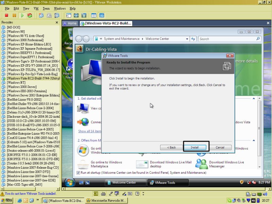The height and width of the screenshot is (204, 272).
Task: Open 'Download Windows Live Messenger' item
Action: coord(220,164)
